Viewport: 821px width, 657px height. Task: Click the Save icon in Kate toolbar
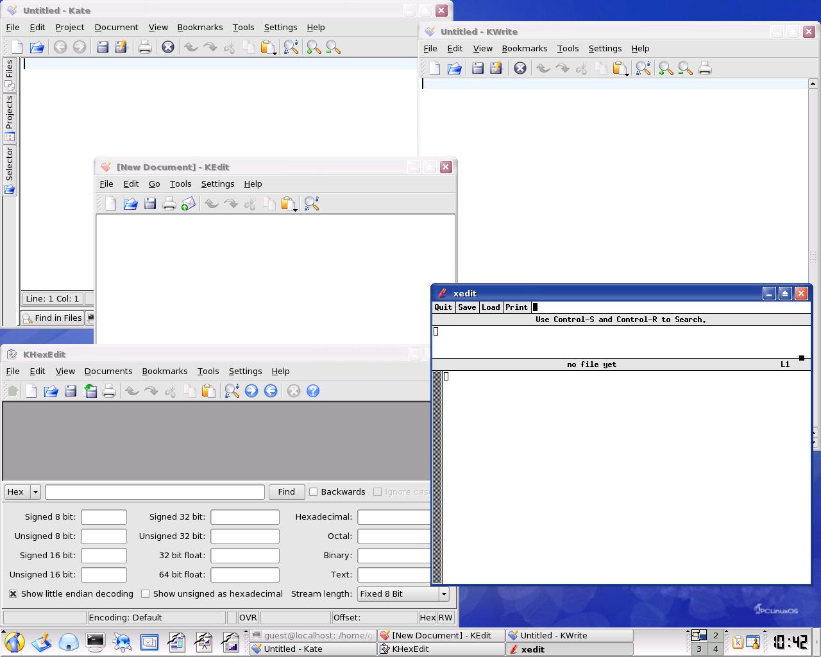[102, 47]
